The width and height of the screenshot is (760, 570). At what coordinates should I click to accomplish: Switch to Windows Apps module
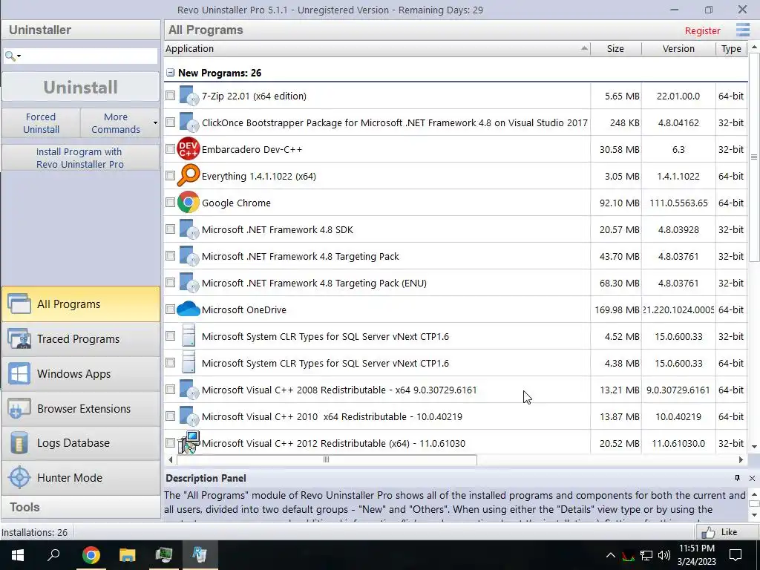pos(80,374)
